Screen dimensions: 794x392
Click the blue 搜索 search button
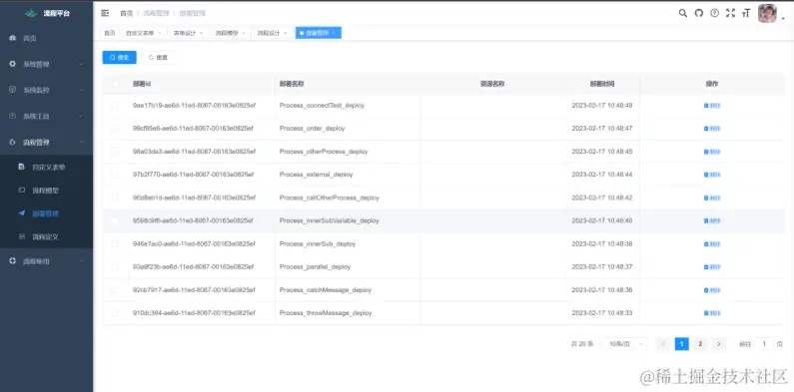click(119, 58)
